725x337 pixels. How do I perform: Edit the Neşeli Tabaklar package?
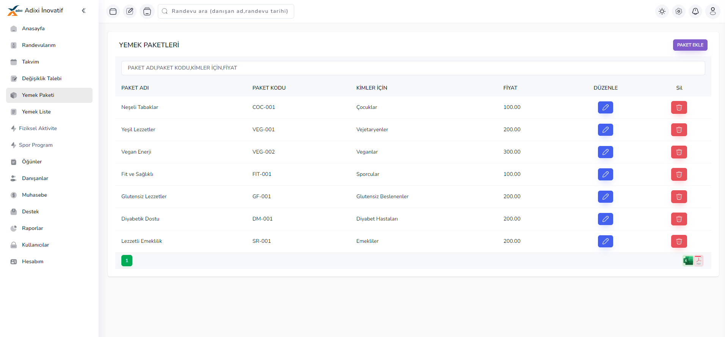[606, 107]
